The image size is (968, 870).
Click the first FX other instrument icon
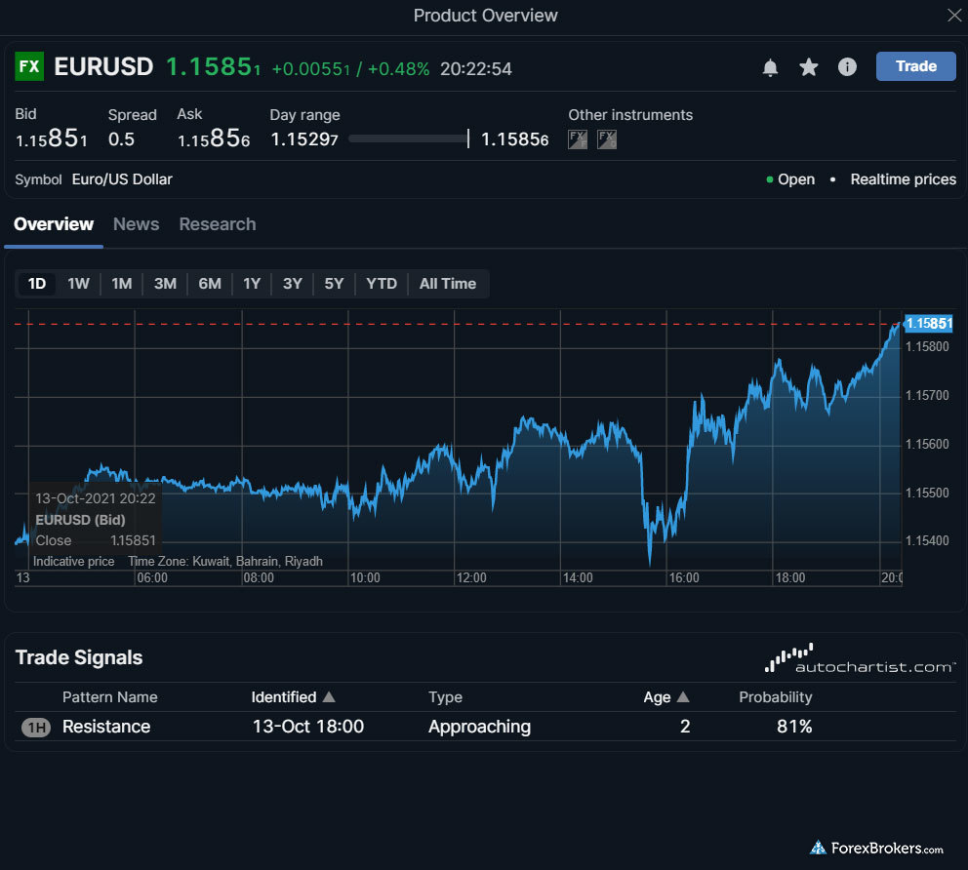coord(578,139)
